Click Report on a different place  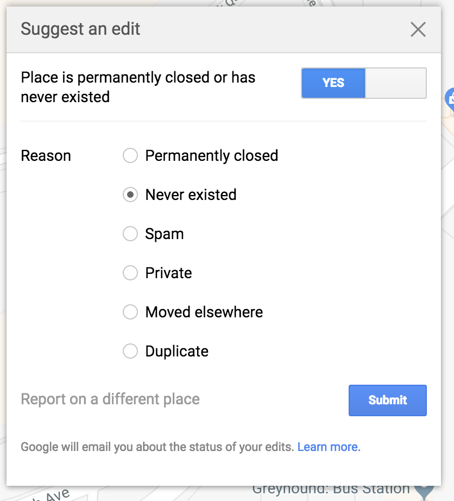[x=110, y=399]
